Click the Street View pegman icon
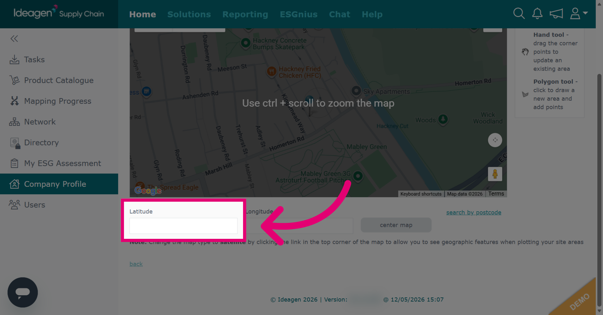Viewport: 603px width, 315px height. [x=495, y=174]
